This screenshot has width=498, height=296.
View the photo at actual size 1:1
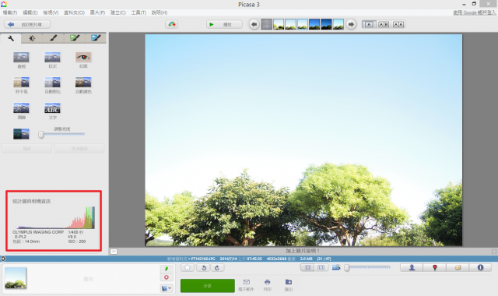[321, 268]
